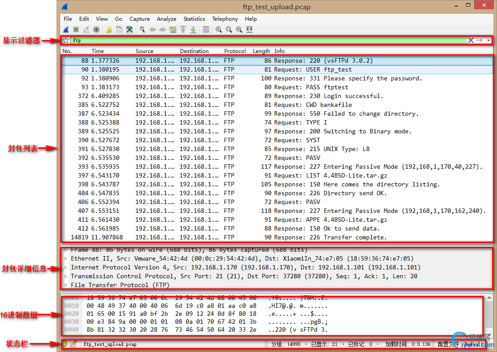The image size is (497, 352).
Task: Click the filter bookmark star icon
Action: pyautogui.click(x=66, y=40)
